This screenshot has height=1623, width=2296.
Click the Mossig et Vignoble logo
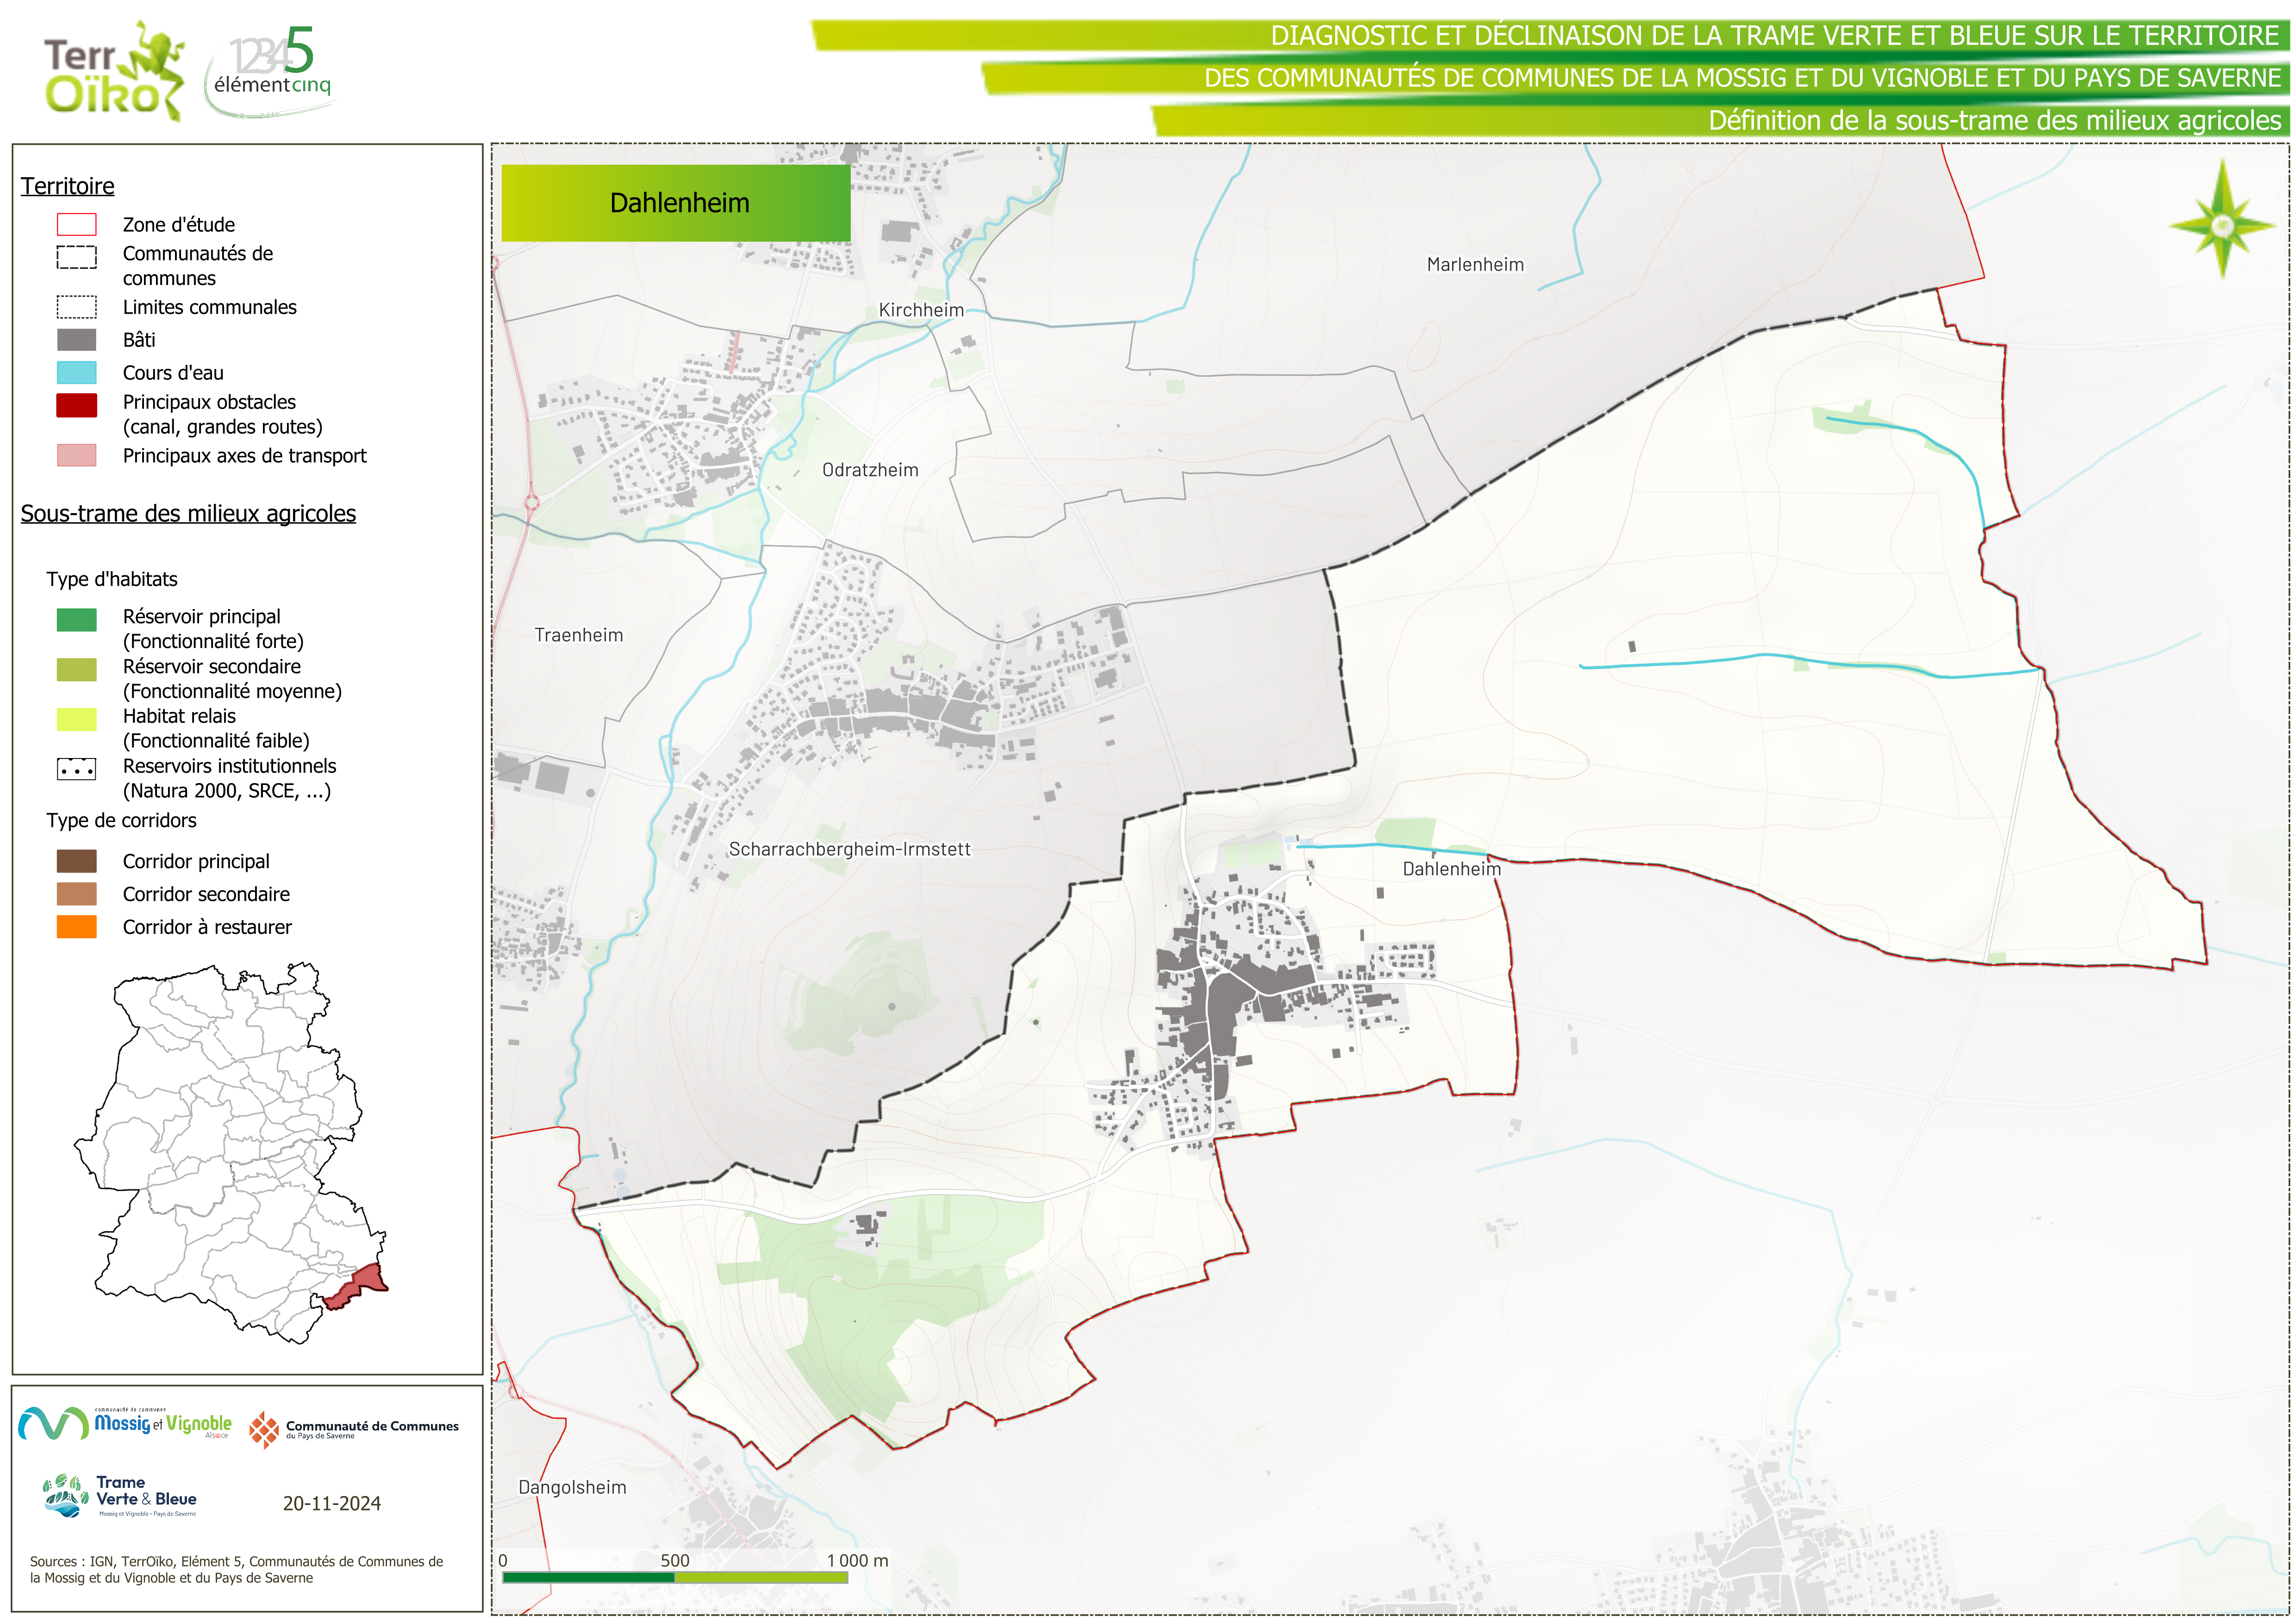point(126,1423)
